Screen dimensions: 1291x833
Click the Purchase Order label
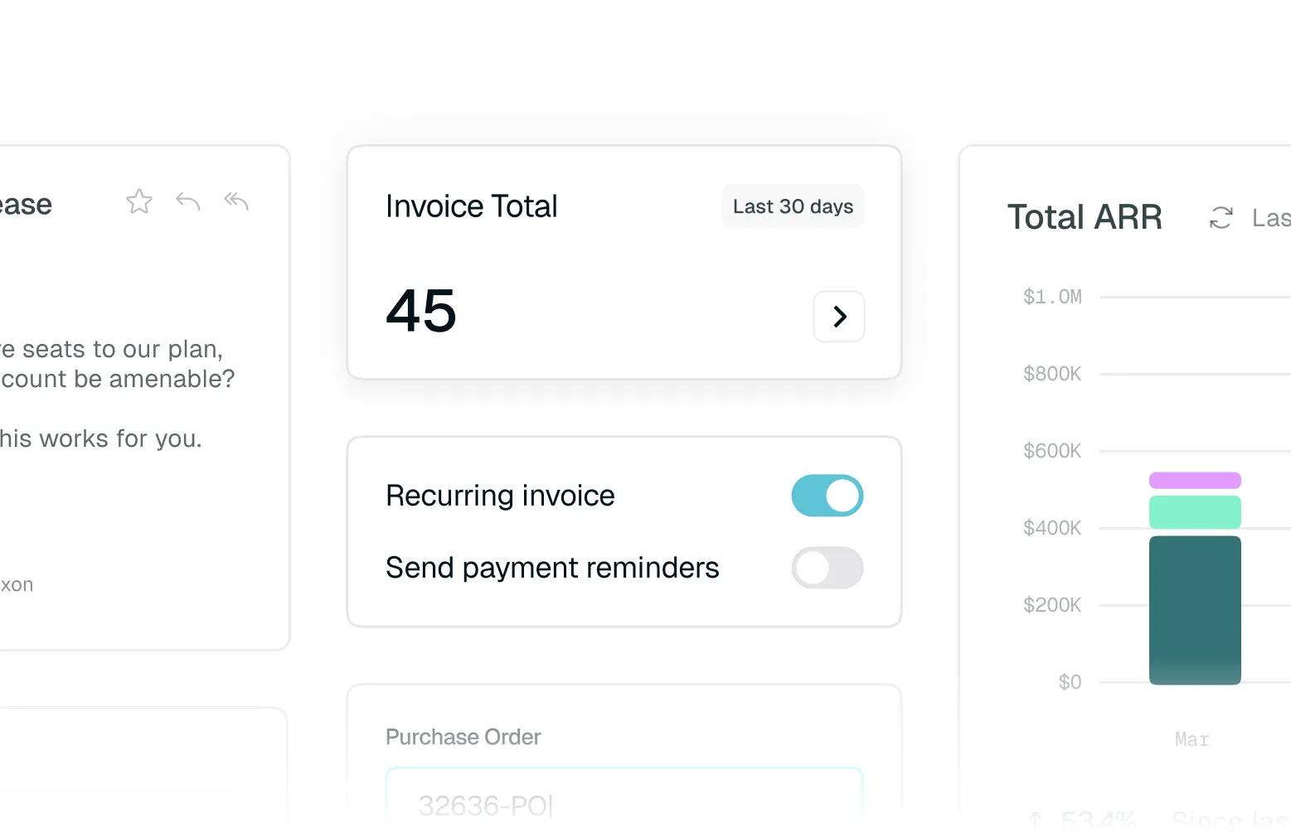[463, 737]
